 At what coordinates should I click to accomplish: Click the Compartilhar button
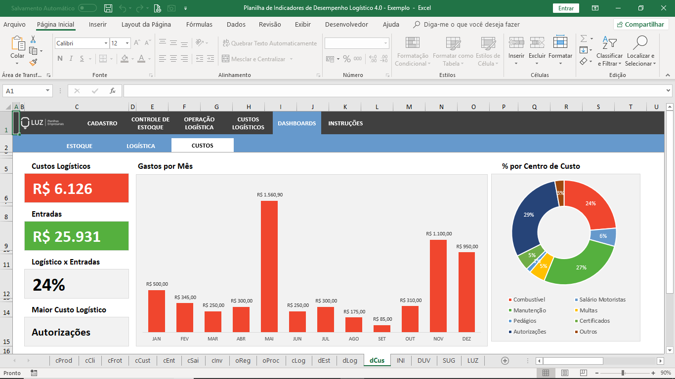(641, 24)
